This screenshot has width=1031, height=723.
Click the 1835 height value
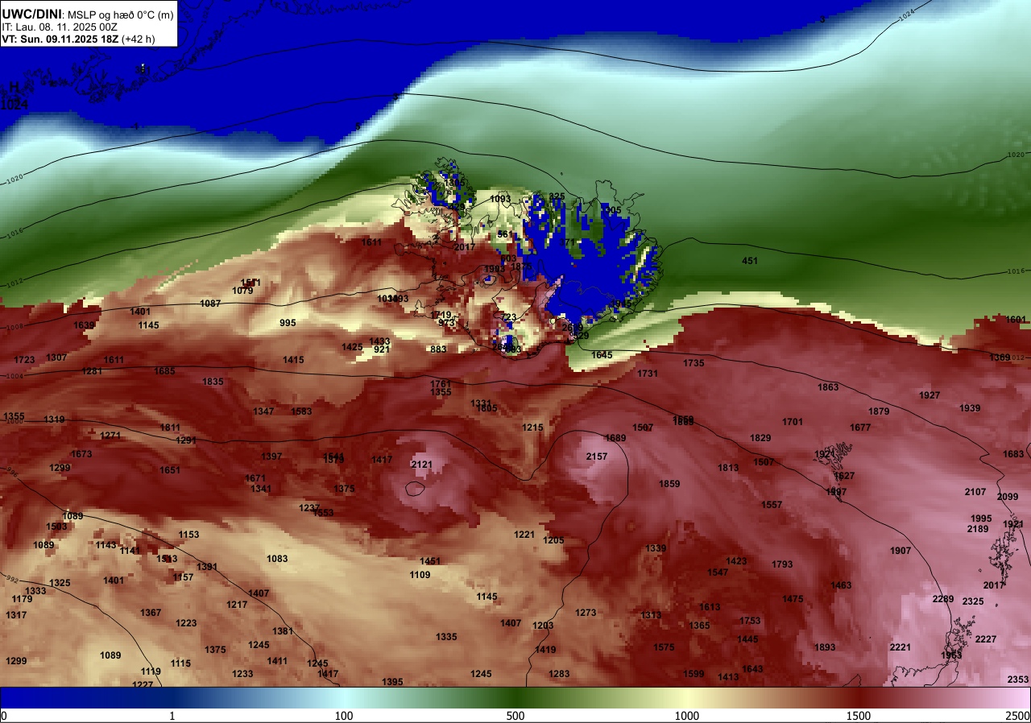(213, 382)
